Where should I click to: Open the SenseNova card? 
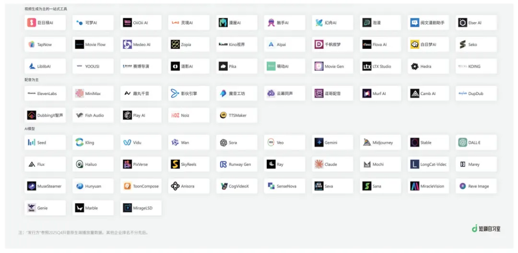pos(285,186)
